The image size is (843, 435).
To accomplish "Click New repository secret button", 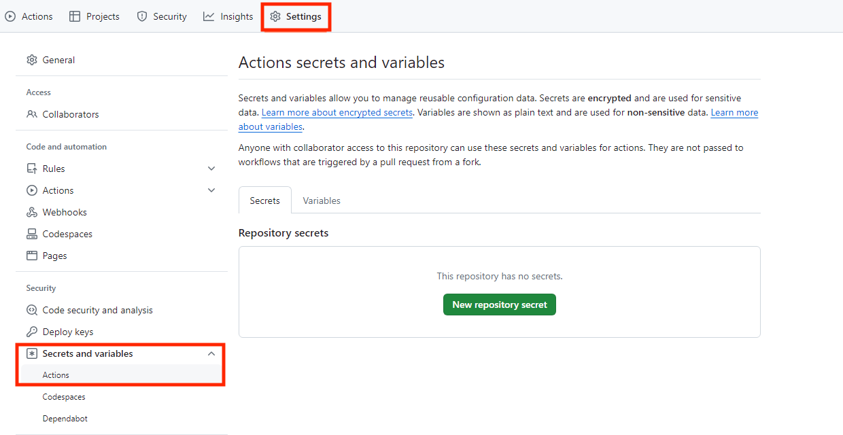I will click(500, 304).
